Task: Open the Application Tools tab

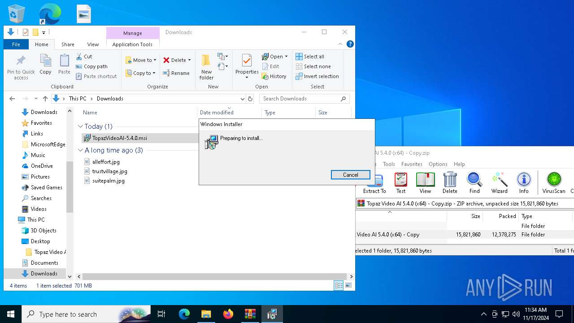Action: [132, 44]
